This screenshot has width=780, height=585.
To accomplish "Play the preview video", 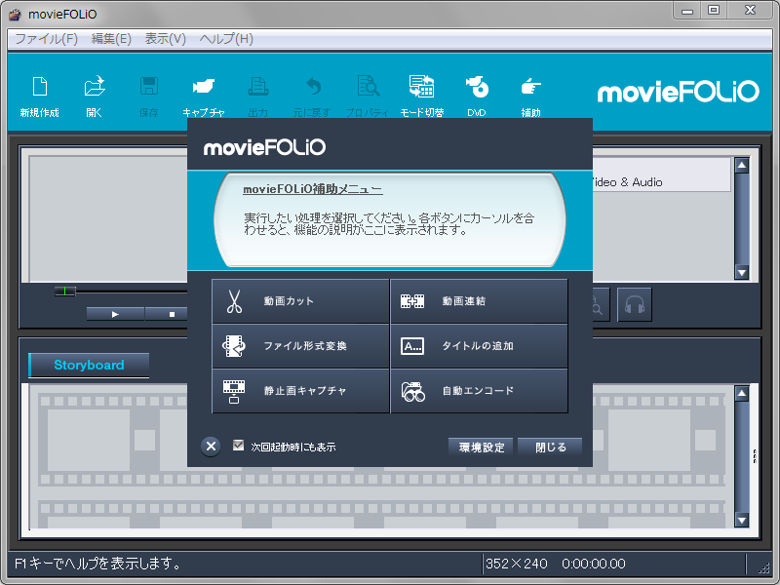I will point(115,314).
